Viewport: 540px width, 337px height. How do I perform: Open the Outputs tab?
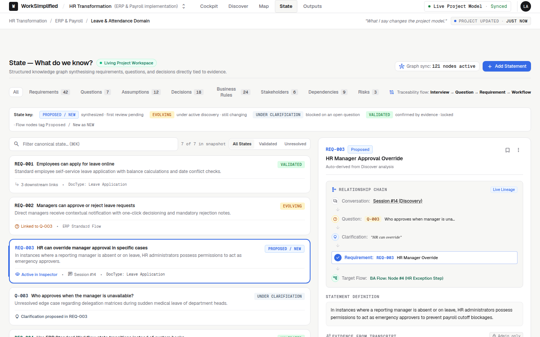tap(312, 6)
